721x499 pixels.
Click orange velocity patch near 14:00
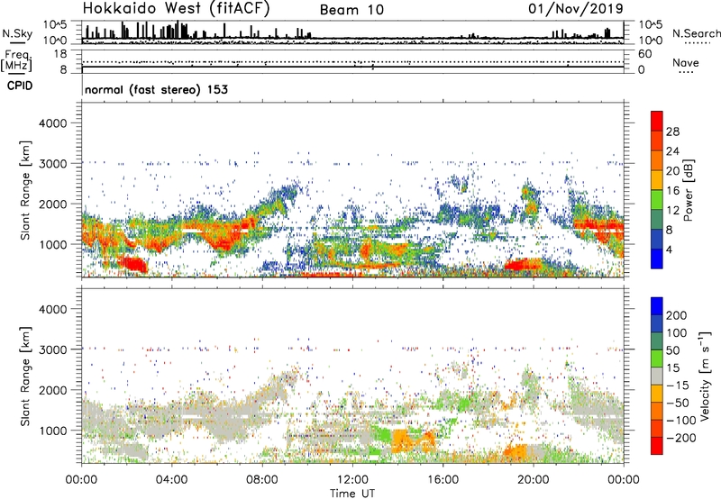click(401, 440)
